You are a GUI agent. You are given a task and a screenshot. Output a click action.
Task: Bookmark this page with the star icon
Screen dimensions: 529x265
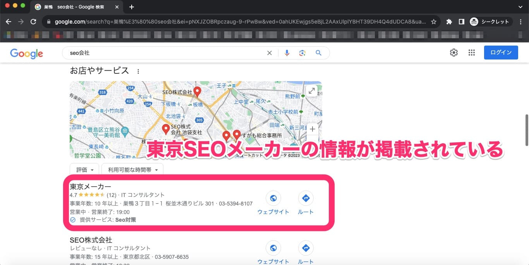coord(434,22)
